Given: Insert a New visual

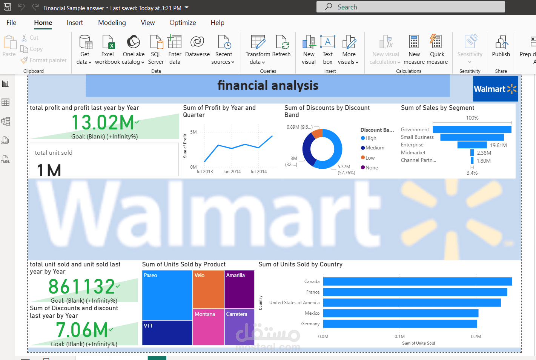Looking at the screenshot, I should pos(309,50).
